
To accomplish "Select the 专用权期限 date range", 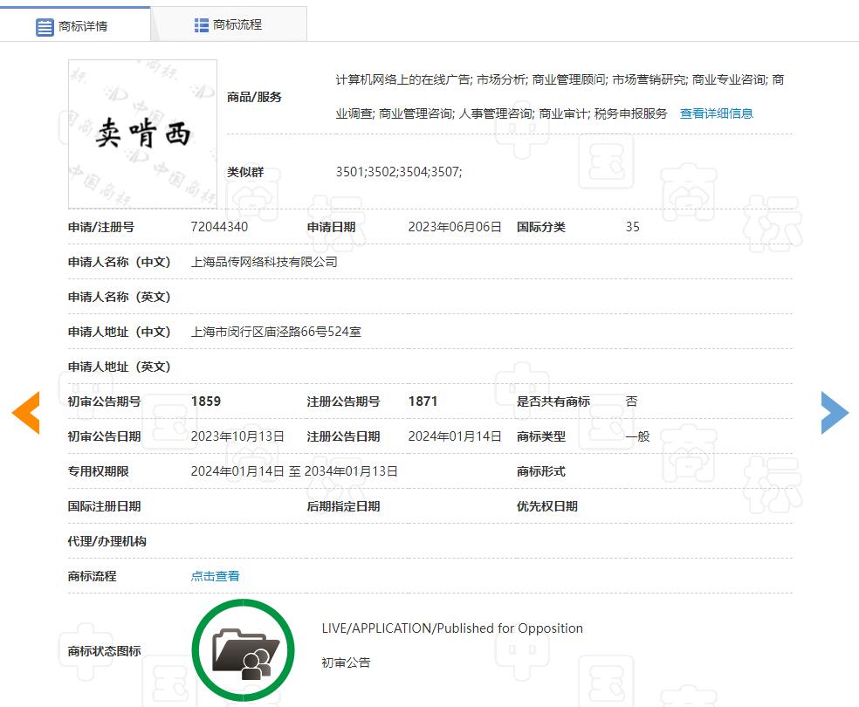I will [295, 470].
